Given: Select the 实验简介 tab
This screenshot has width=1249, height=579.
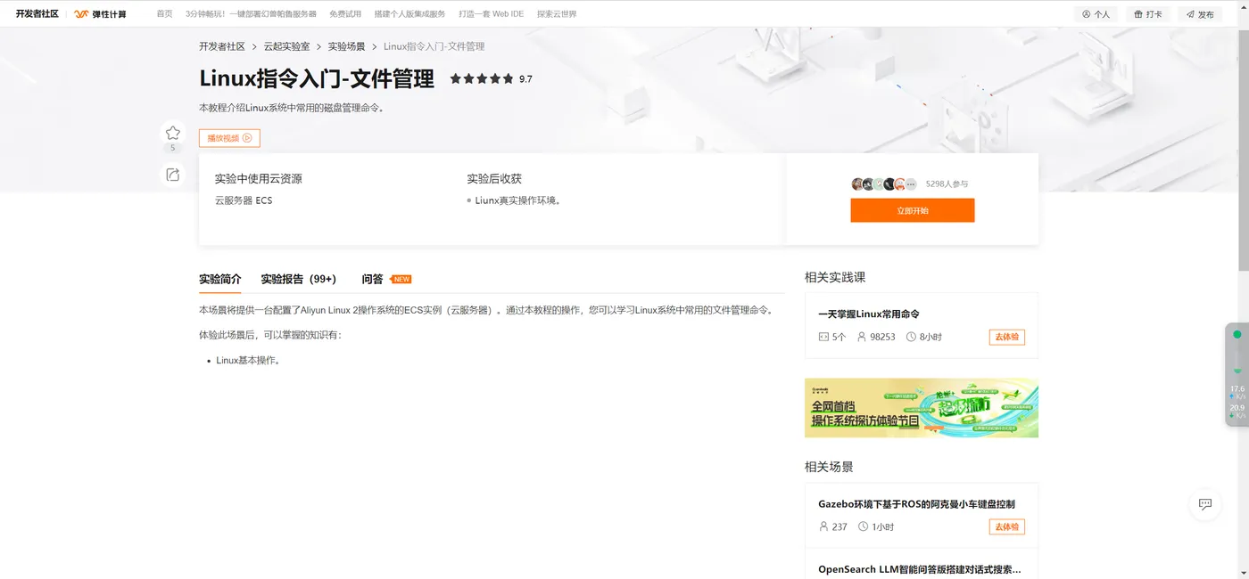Looking at the screenshot, I should [x=219, y=279].
